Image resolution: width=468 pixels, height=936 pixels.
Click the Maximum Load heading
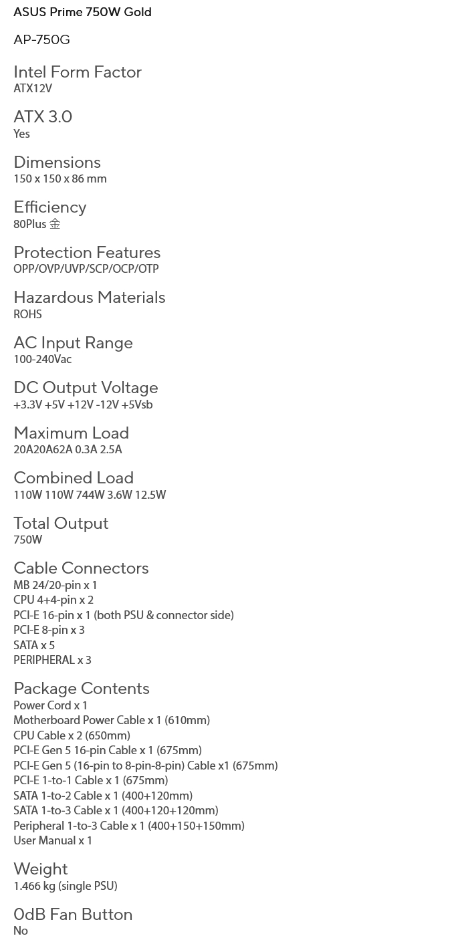(x=71, y=433)
